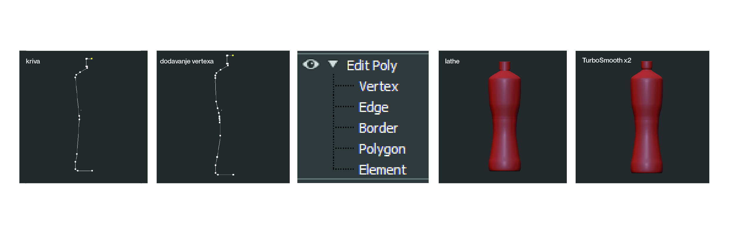The height and width of the screenshot is (243, 729).
Task: Select bottom-right endpoint vertex of kriva spline
Action: pos(92,171)
